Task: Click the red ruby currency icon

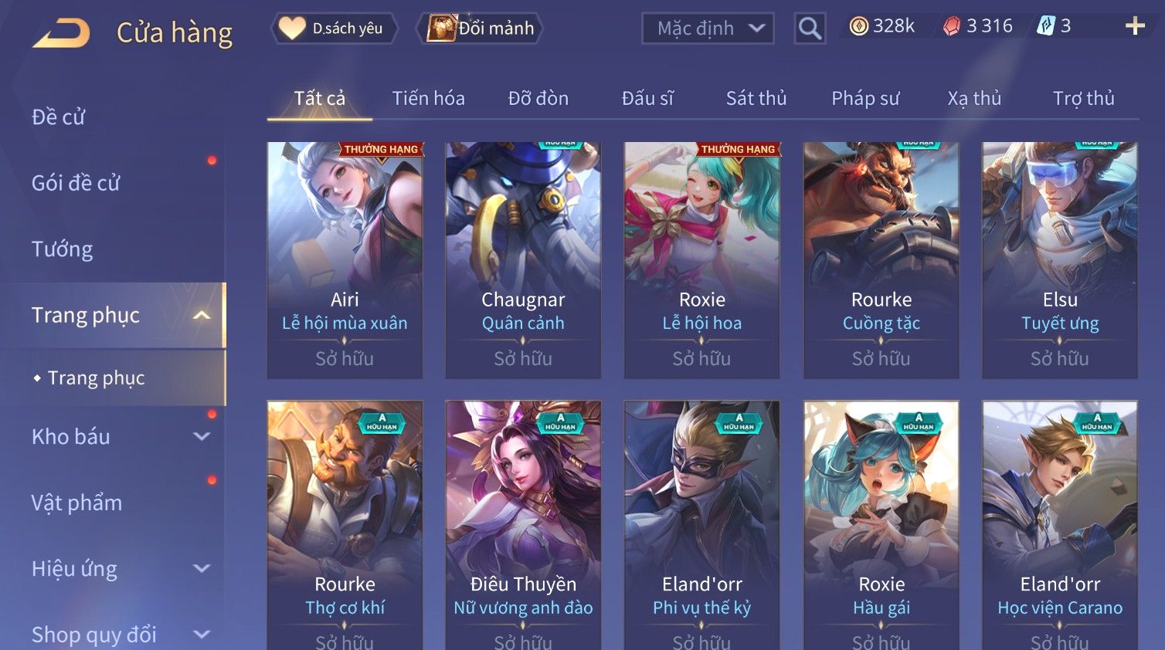Action: click(952, 26)
